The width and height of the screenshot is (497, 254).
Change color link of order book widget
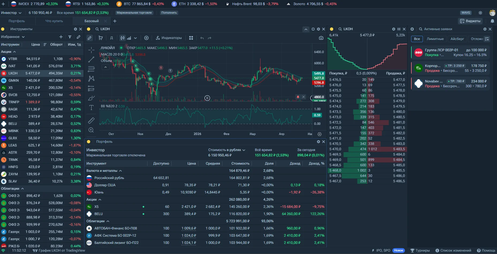click(x=332, y=29)
